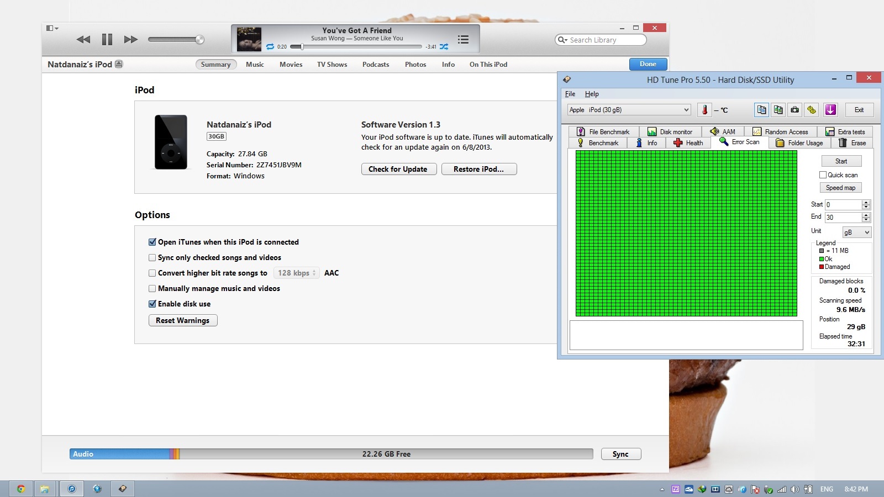The width and height of the screenshot is (884, 497).
Task: Show hidden tray icons arrow
Action: (662, 489)
